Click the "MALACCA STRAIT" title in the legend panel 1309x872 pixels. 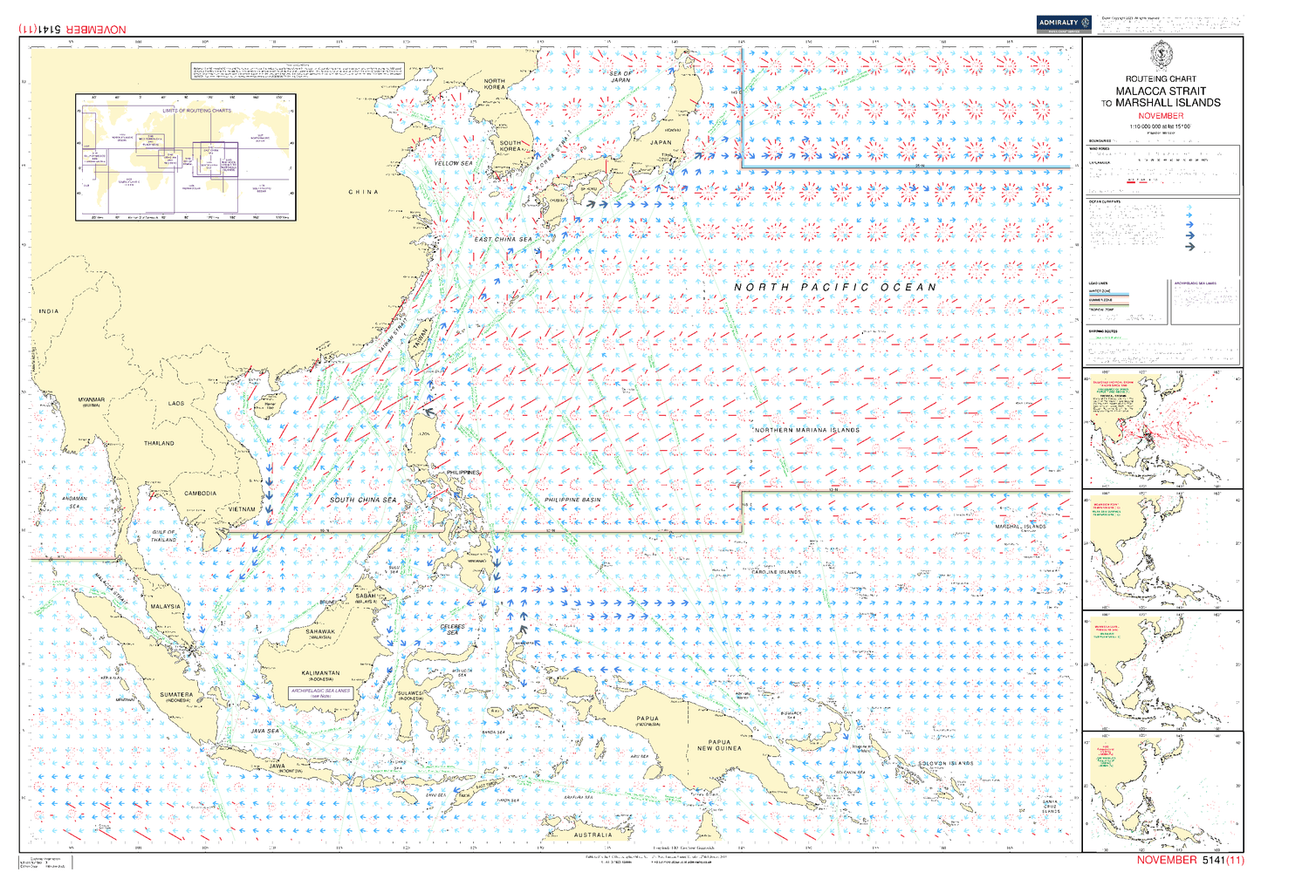click(x=1161, y=91)
